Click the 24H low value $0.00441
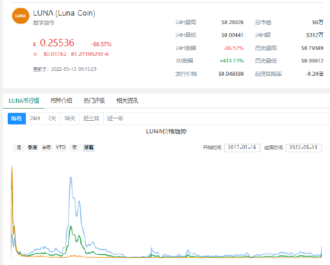This screenshot has width=330, height=265. click(x=232, y=35)
